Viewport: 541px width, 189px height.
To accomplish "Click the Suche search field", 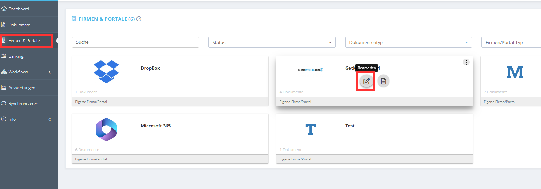I will [135, 42].
